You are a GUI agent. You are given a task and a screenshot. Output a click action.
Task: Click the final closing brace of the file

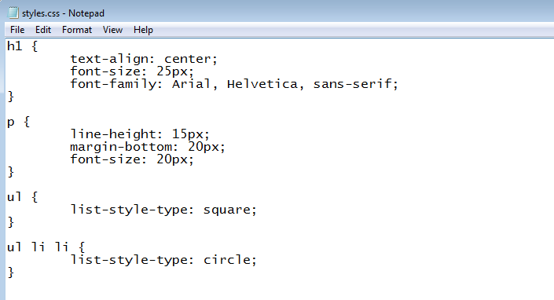tap(10, 273)
